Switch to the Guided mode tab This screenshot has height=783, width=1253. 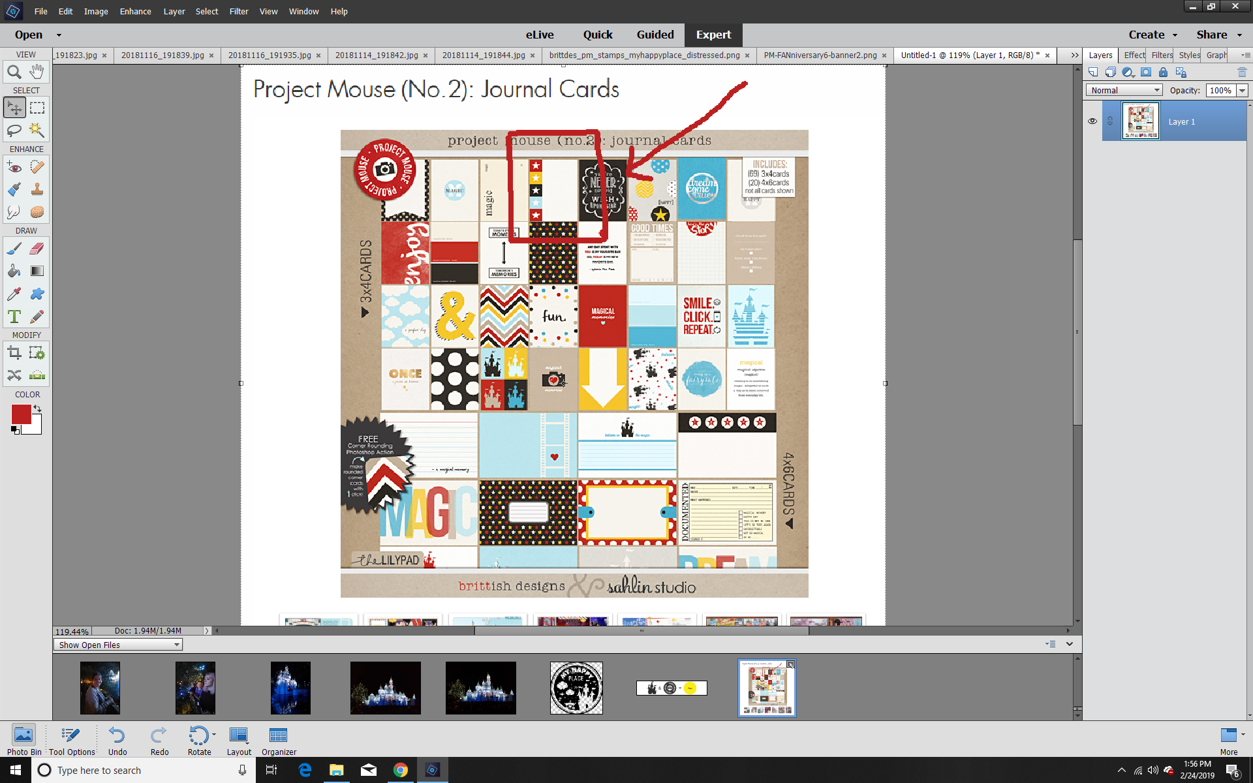coord(655,35)
